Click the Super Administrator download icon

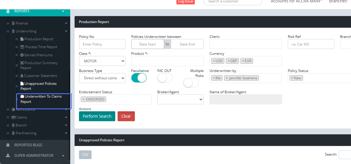point(8,156)
